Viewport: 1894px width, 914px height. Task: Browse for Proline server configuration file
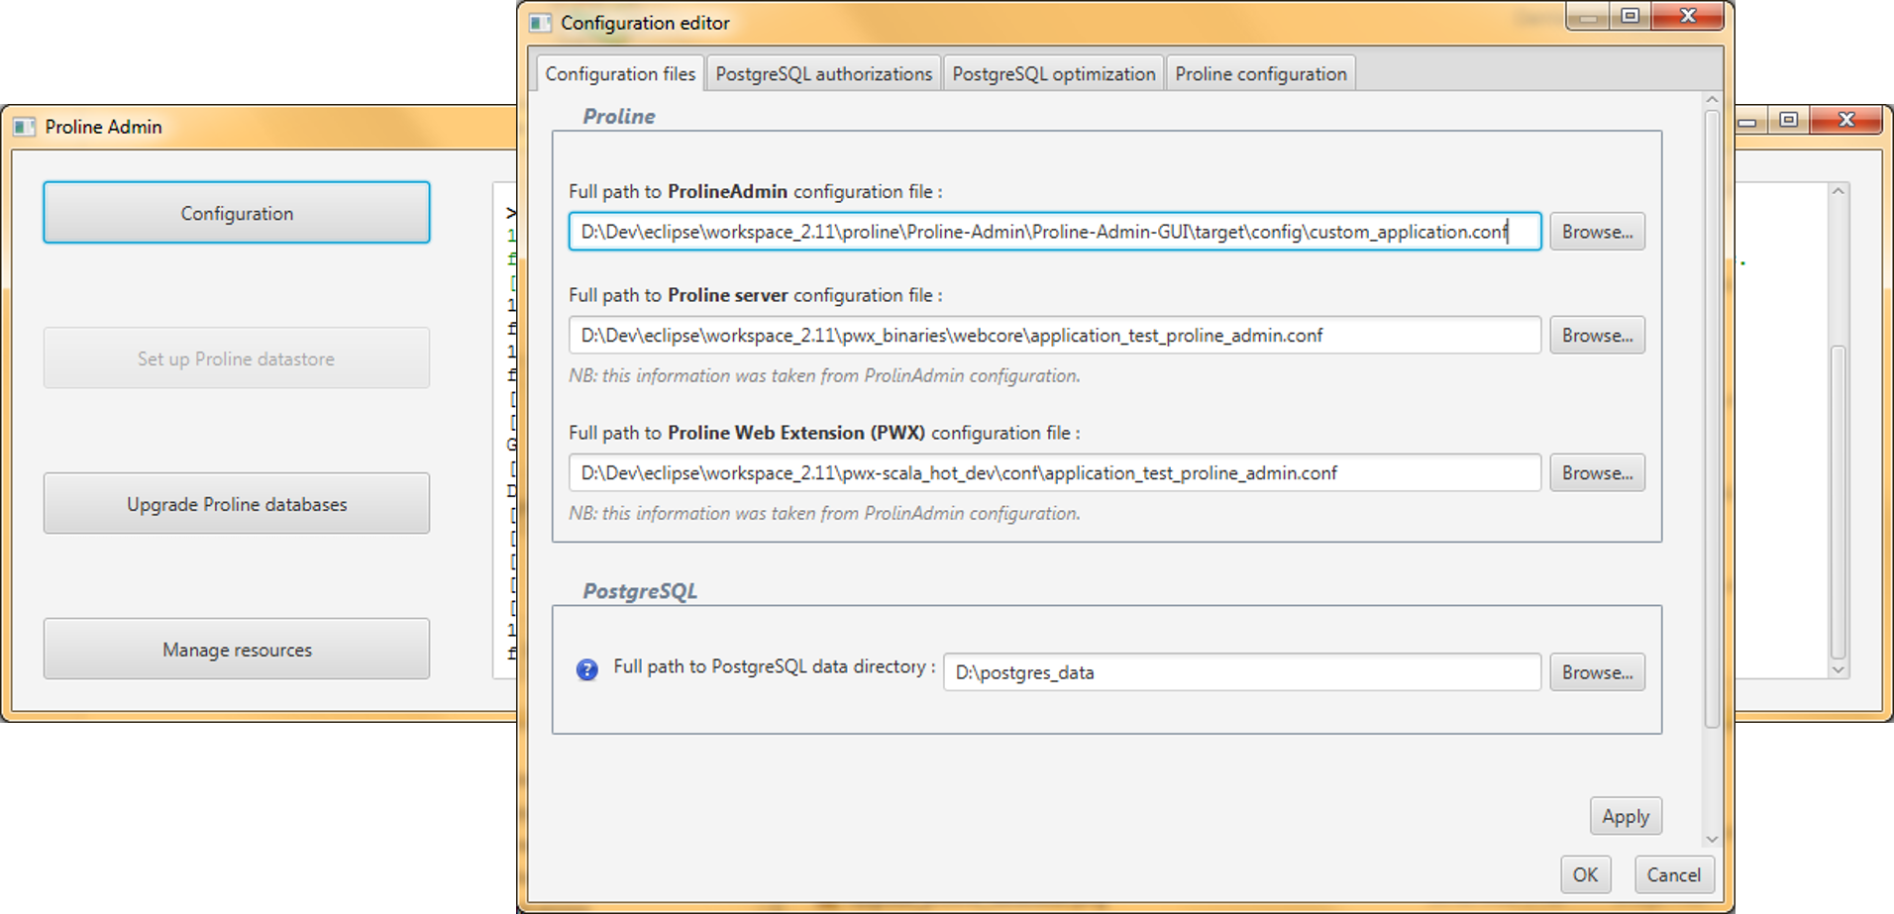tap(1597, 336)
